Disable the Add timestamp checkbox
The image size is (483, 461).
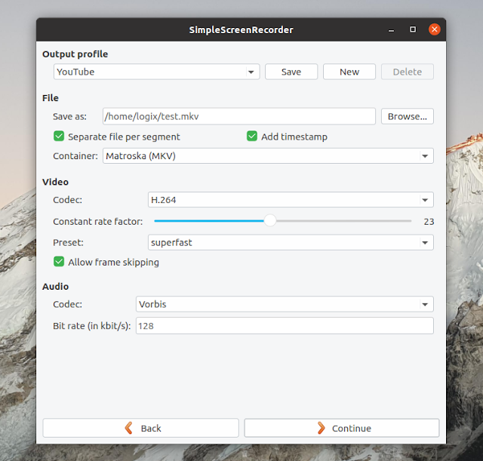coord(253,137)
